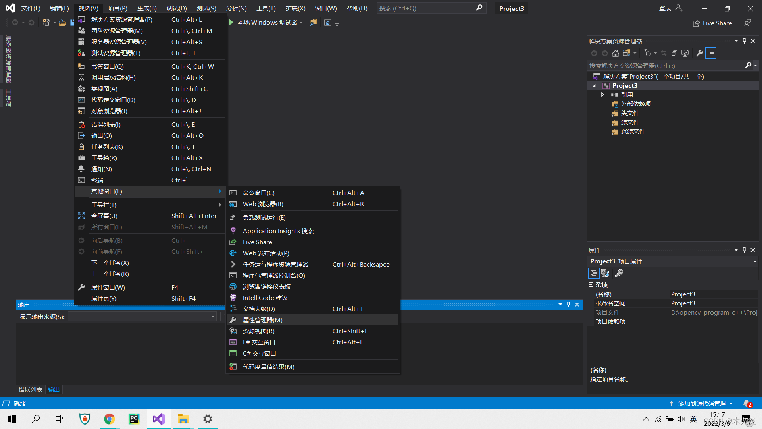762x429 pixels.
Task: Click the PyCharm icon in taskbar
Action: point(134,419)
